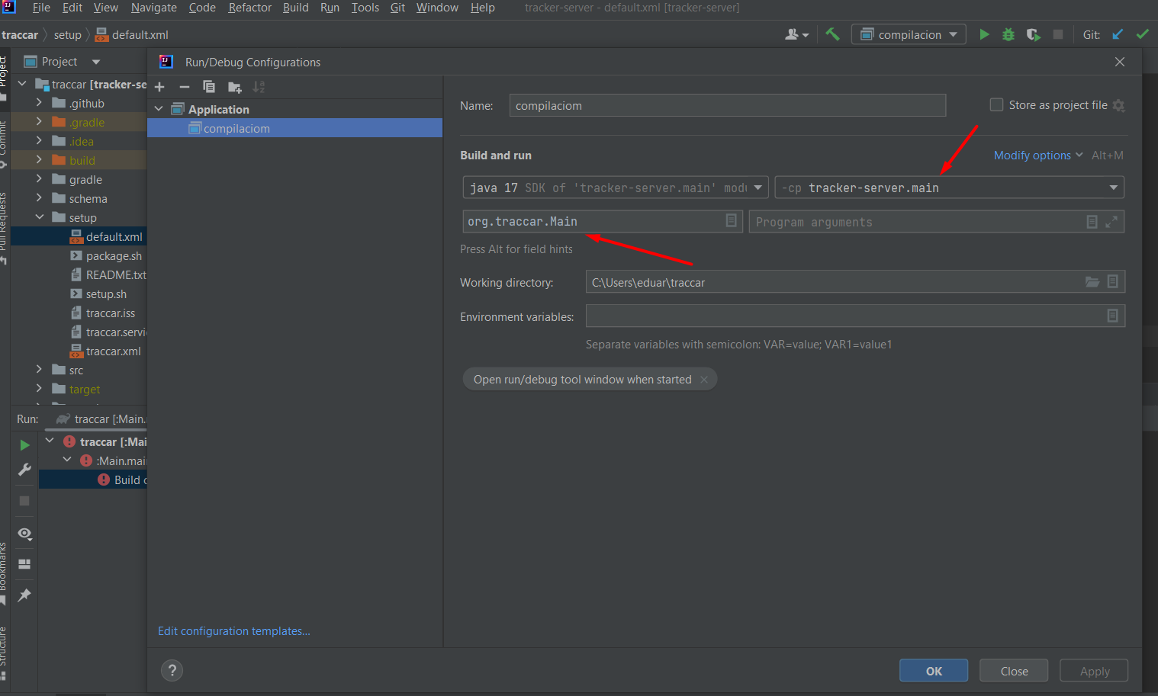
Task: Open the Git menu
Action: (x=397, y=8)
